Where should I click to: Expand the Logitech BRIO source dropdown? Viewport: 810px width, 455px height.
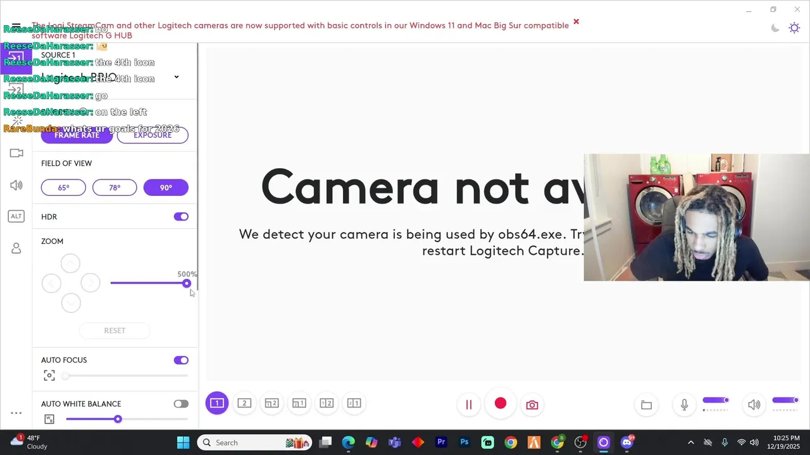176,77
